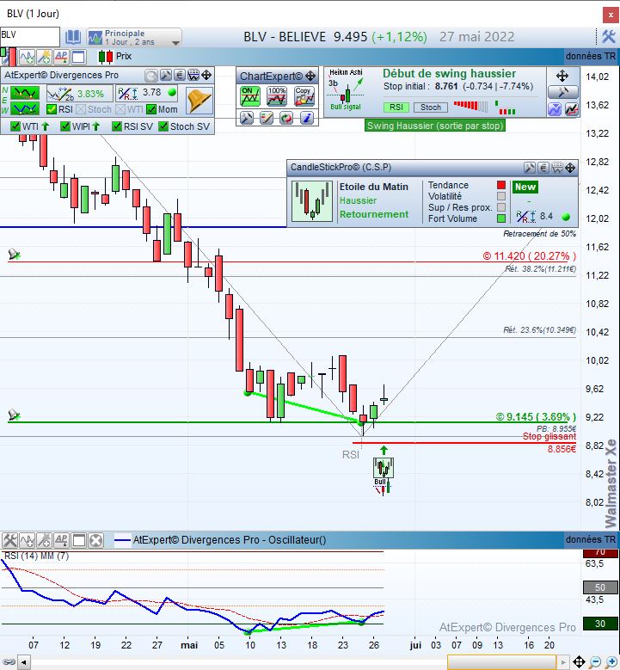
Task: Click move handle on ChartExpert panel
Action: [x=310, y=77]
